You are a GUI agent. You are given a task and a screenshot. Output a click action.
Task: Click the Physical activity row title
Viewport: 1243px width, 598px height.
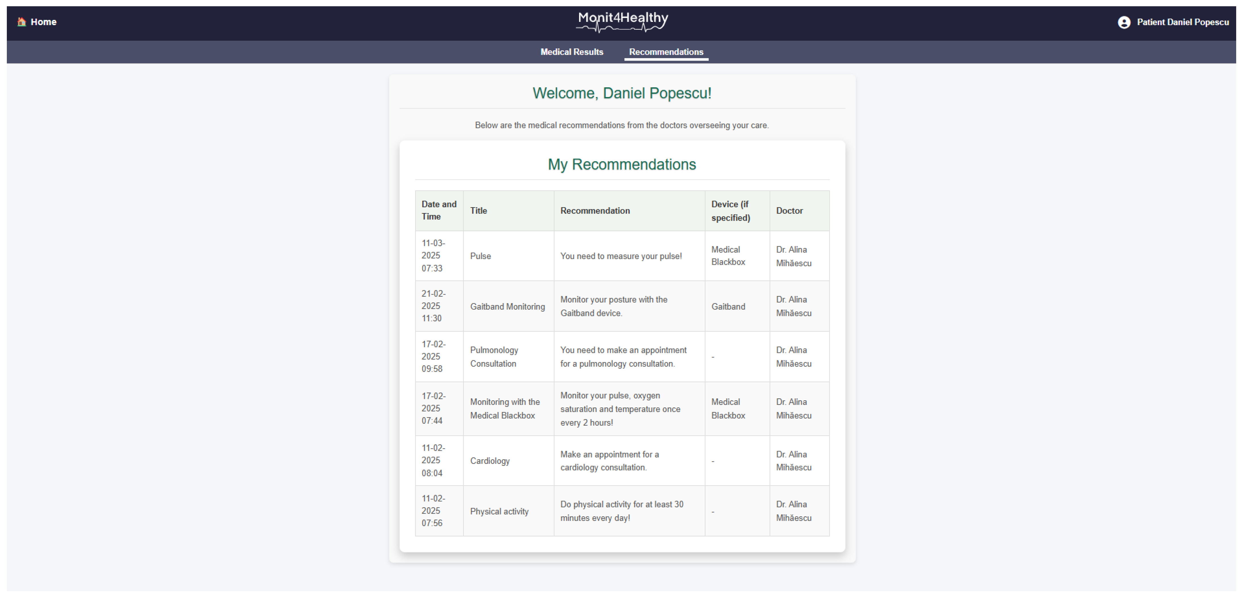click(x=499, y=511)
